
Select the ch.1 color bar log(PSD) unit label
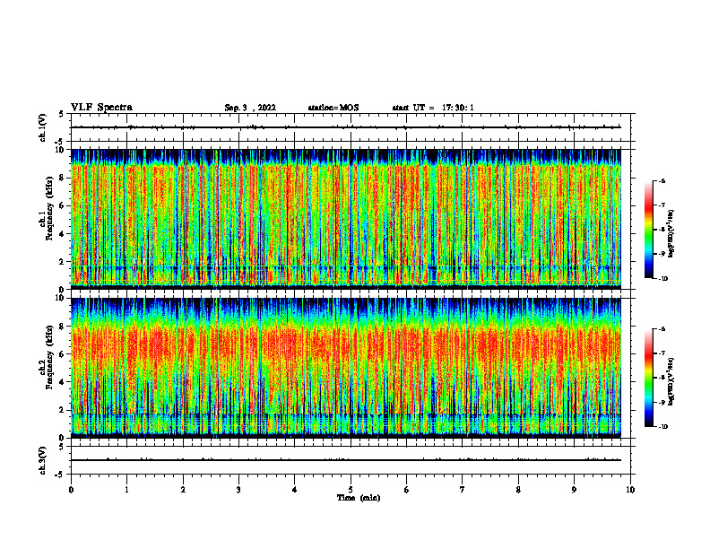pyautogui.click(x=671, y=234)
